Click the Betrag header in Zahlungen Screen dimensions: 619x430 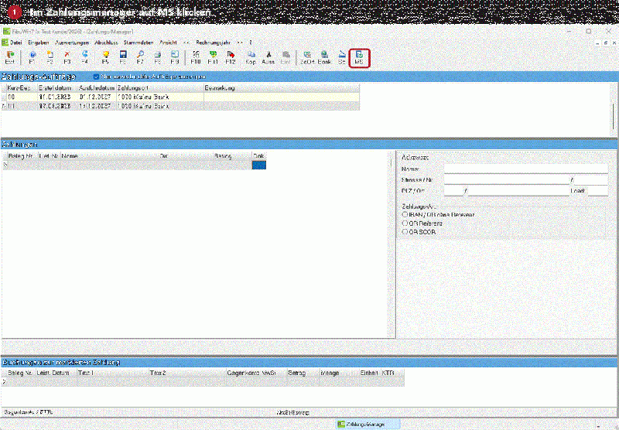point(233,156)
